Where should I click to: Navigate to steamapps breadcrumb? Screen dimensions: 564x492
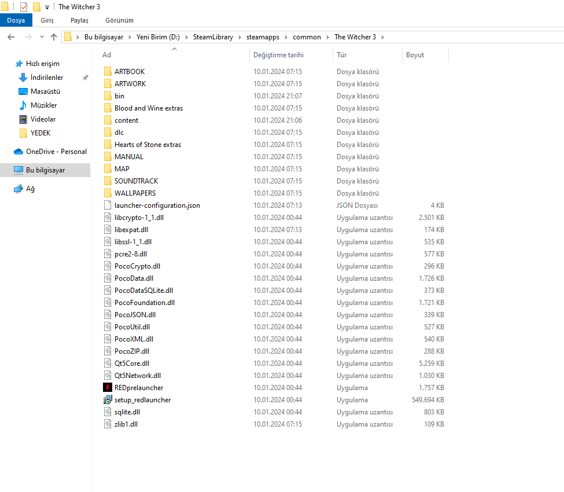point(263,37)
